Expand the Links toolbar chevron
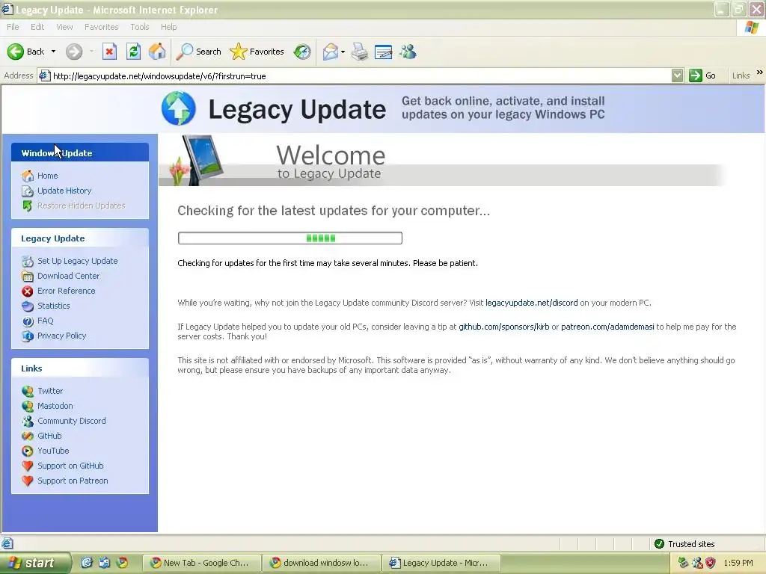766x574 pixels. tap(759, 72)
